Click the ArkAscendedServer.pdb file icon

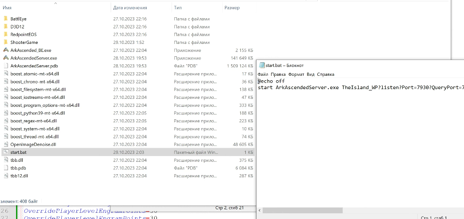click(x=5, y=66)
